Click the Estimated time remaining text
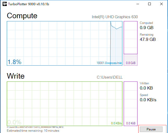This screenshot has width=168, height=133. [33, 130]
